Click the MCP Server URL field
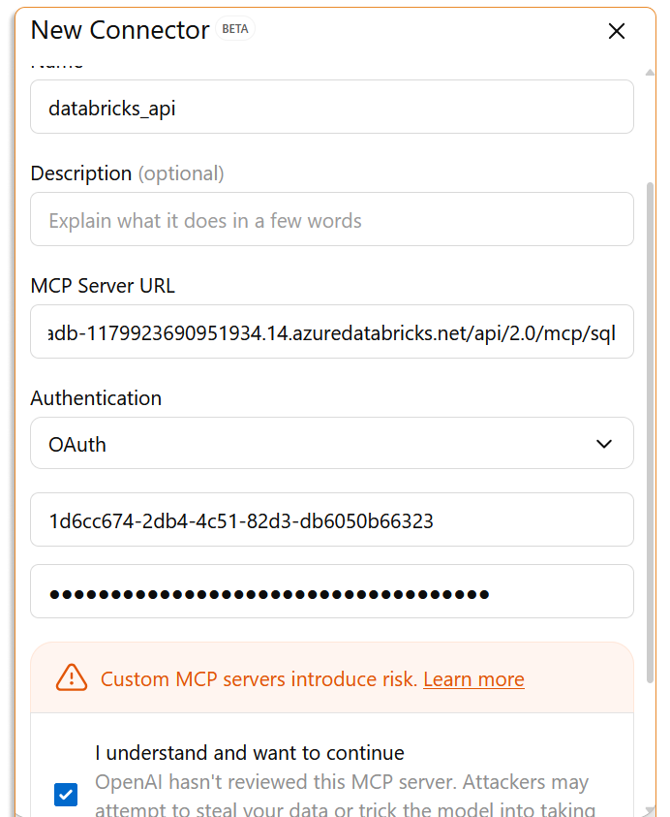Viewport: 670px width, 817px height. click(x=332, y=331)
